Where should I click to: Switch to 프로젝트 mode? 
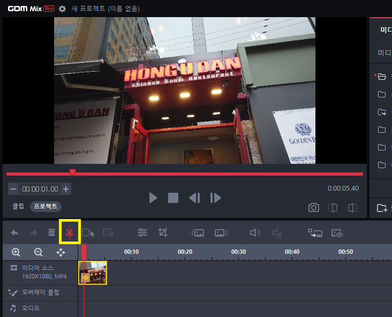click(x=46, y=207)
